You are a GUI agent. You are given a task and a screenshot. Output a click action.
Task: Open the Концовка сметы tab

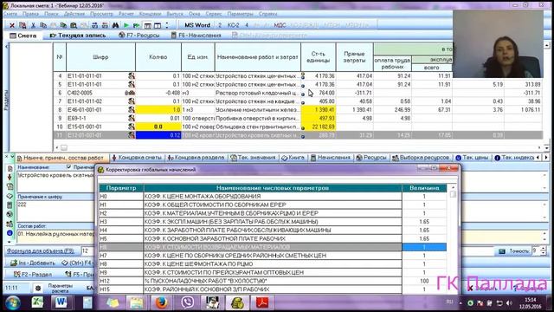point(137,158)
